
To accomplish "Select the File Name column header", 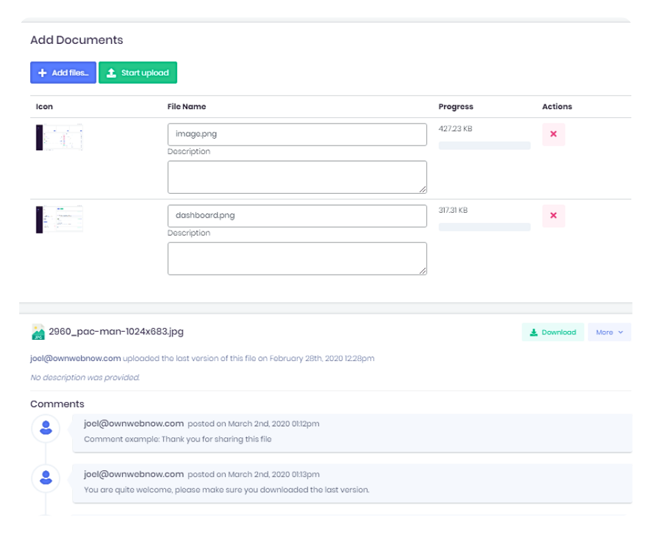I will pyautogui.click(x=185, y=106).
